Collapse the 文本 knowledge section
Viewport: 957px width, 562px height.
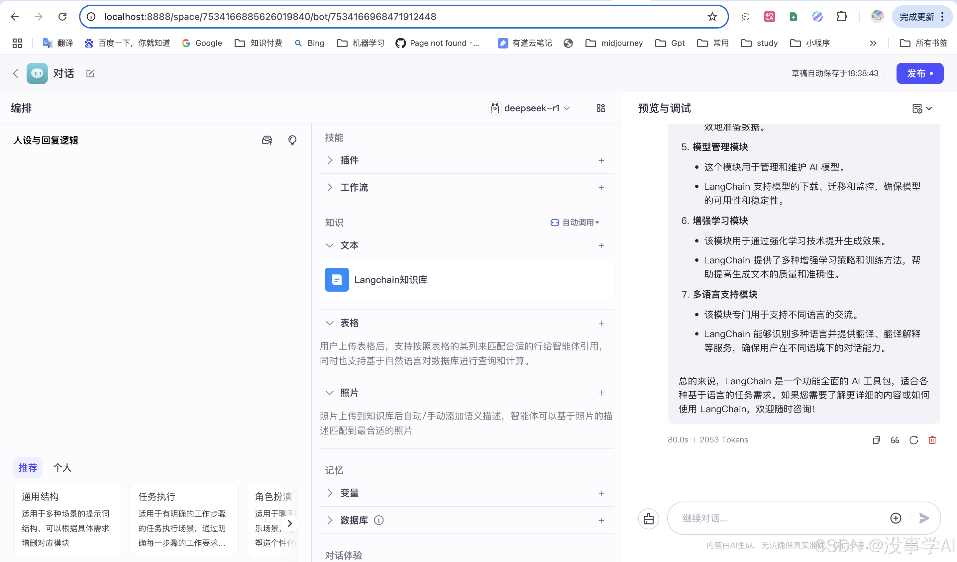330,245
